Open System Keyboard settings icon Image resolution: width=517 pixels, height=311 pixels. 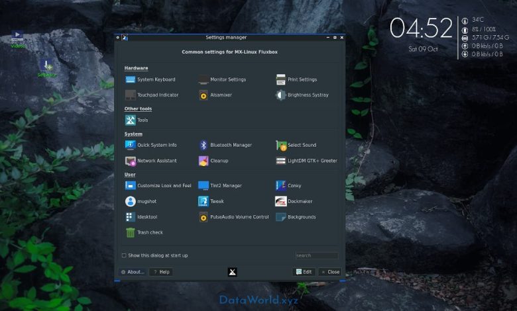(x=130, y=79)
